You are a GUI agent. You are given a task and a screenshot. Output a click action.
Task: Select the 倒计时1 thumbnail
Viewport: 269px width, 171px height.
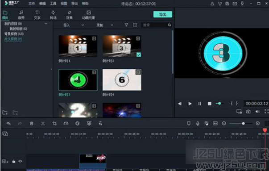78,46
